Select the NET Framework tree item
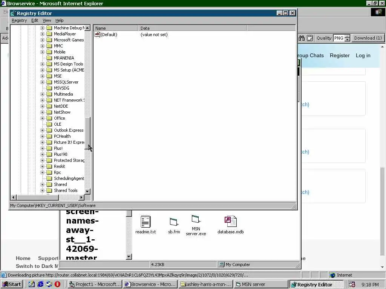Screen dimensions: 386x289 69,100
